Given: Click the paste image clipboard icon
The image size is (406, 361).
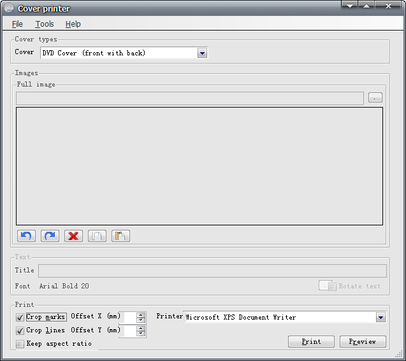Looking at the screenshot, I should pos(120,236).
